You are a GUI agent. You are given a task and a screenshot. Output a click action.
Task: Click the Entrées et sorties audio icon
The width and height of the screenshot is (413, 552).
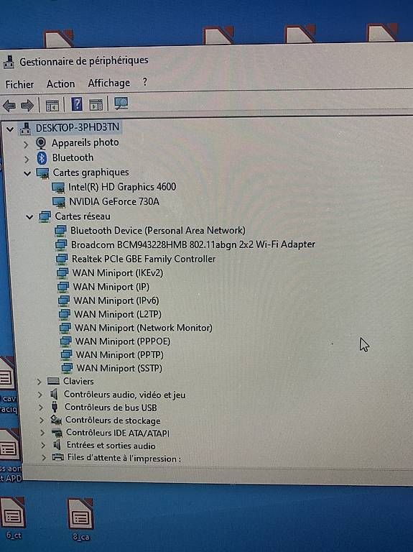pyautogui.click(x=57, y=445)
